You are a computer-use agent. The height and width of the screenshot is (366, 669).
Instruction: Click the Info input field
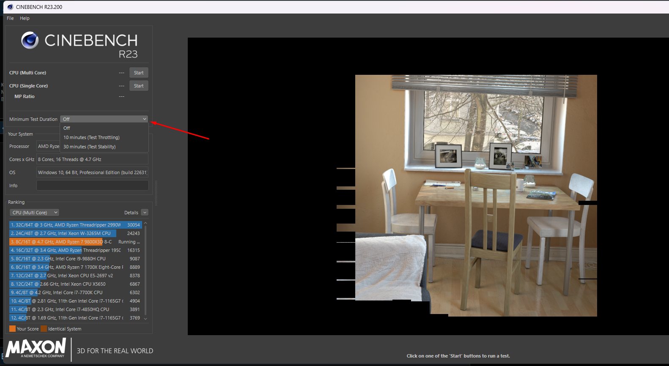point(92,186)
